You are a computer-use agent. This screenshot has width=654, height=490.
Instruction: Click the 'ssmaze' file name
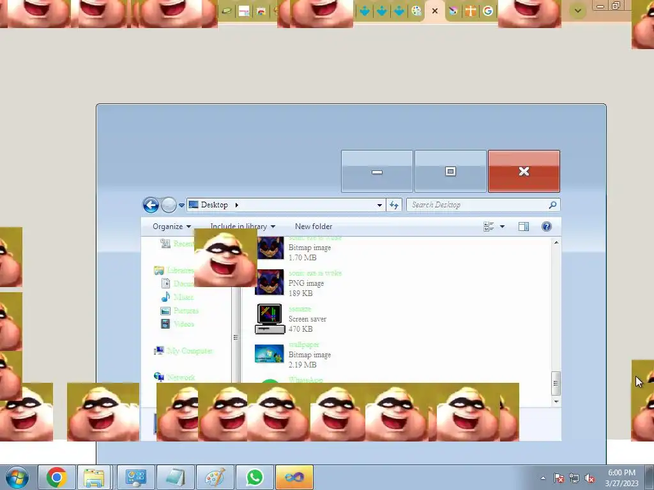pos(300,309)
